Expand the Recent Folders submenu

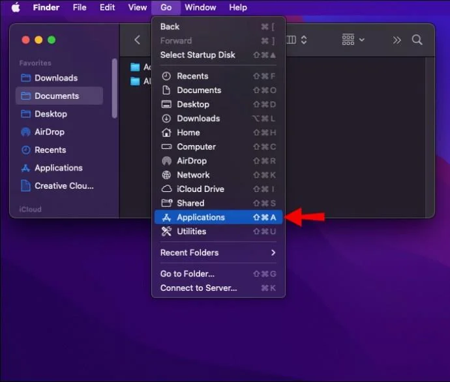pyautogui.click(x=218, y=252)
